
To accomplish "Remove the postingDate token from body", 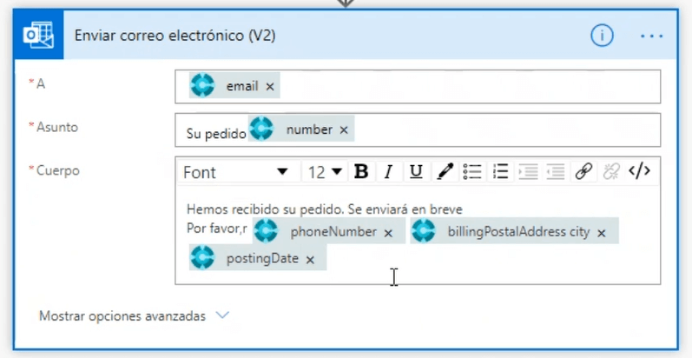I will [x=310, y=259].
